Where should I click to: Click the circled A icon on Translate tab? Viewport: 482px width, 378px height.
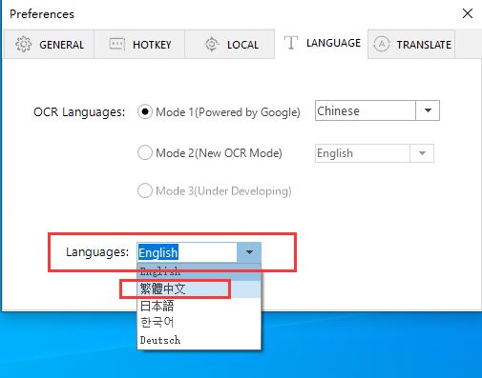pyautogui.click(x=382, y=44)
